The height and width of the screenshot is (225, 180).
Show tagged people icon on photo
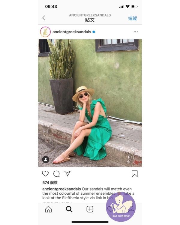click(46, 160)
